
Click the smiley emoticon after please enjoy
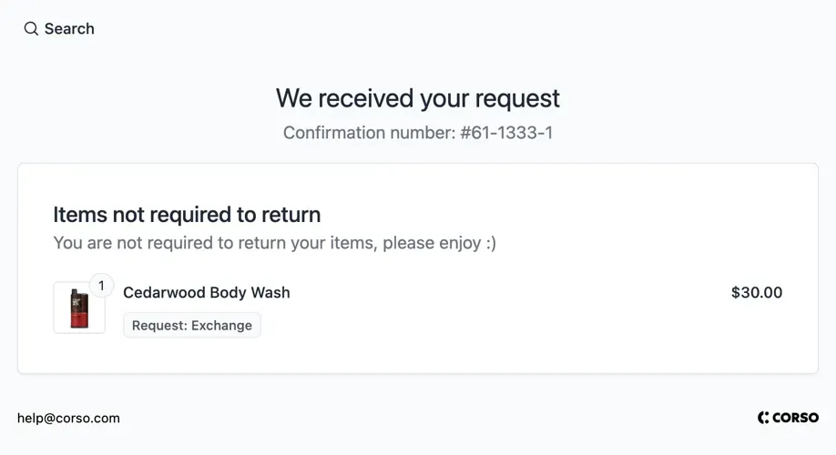490,243
